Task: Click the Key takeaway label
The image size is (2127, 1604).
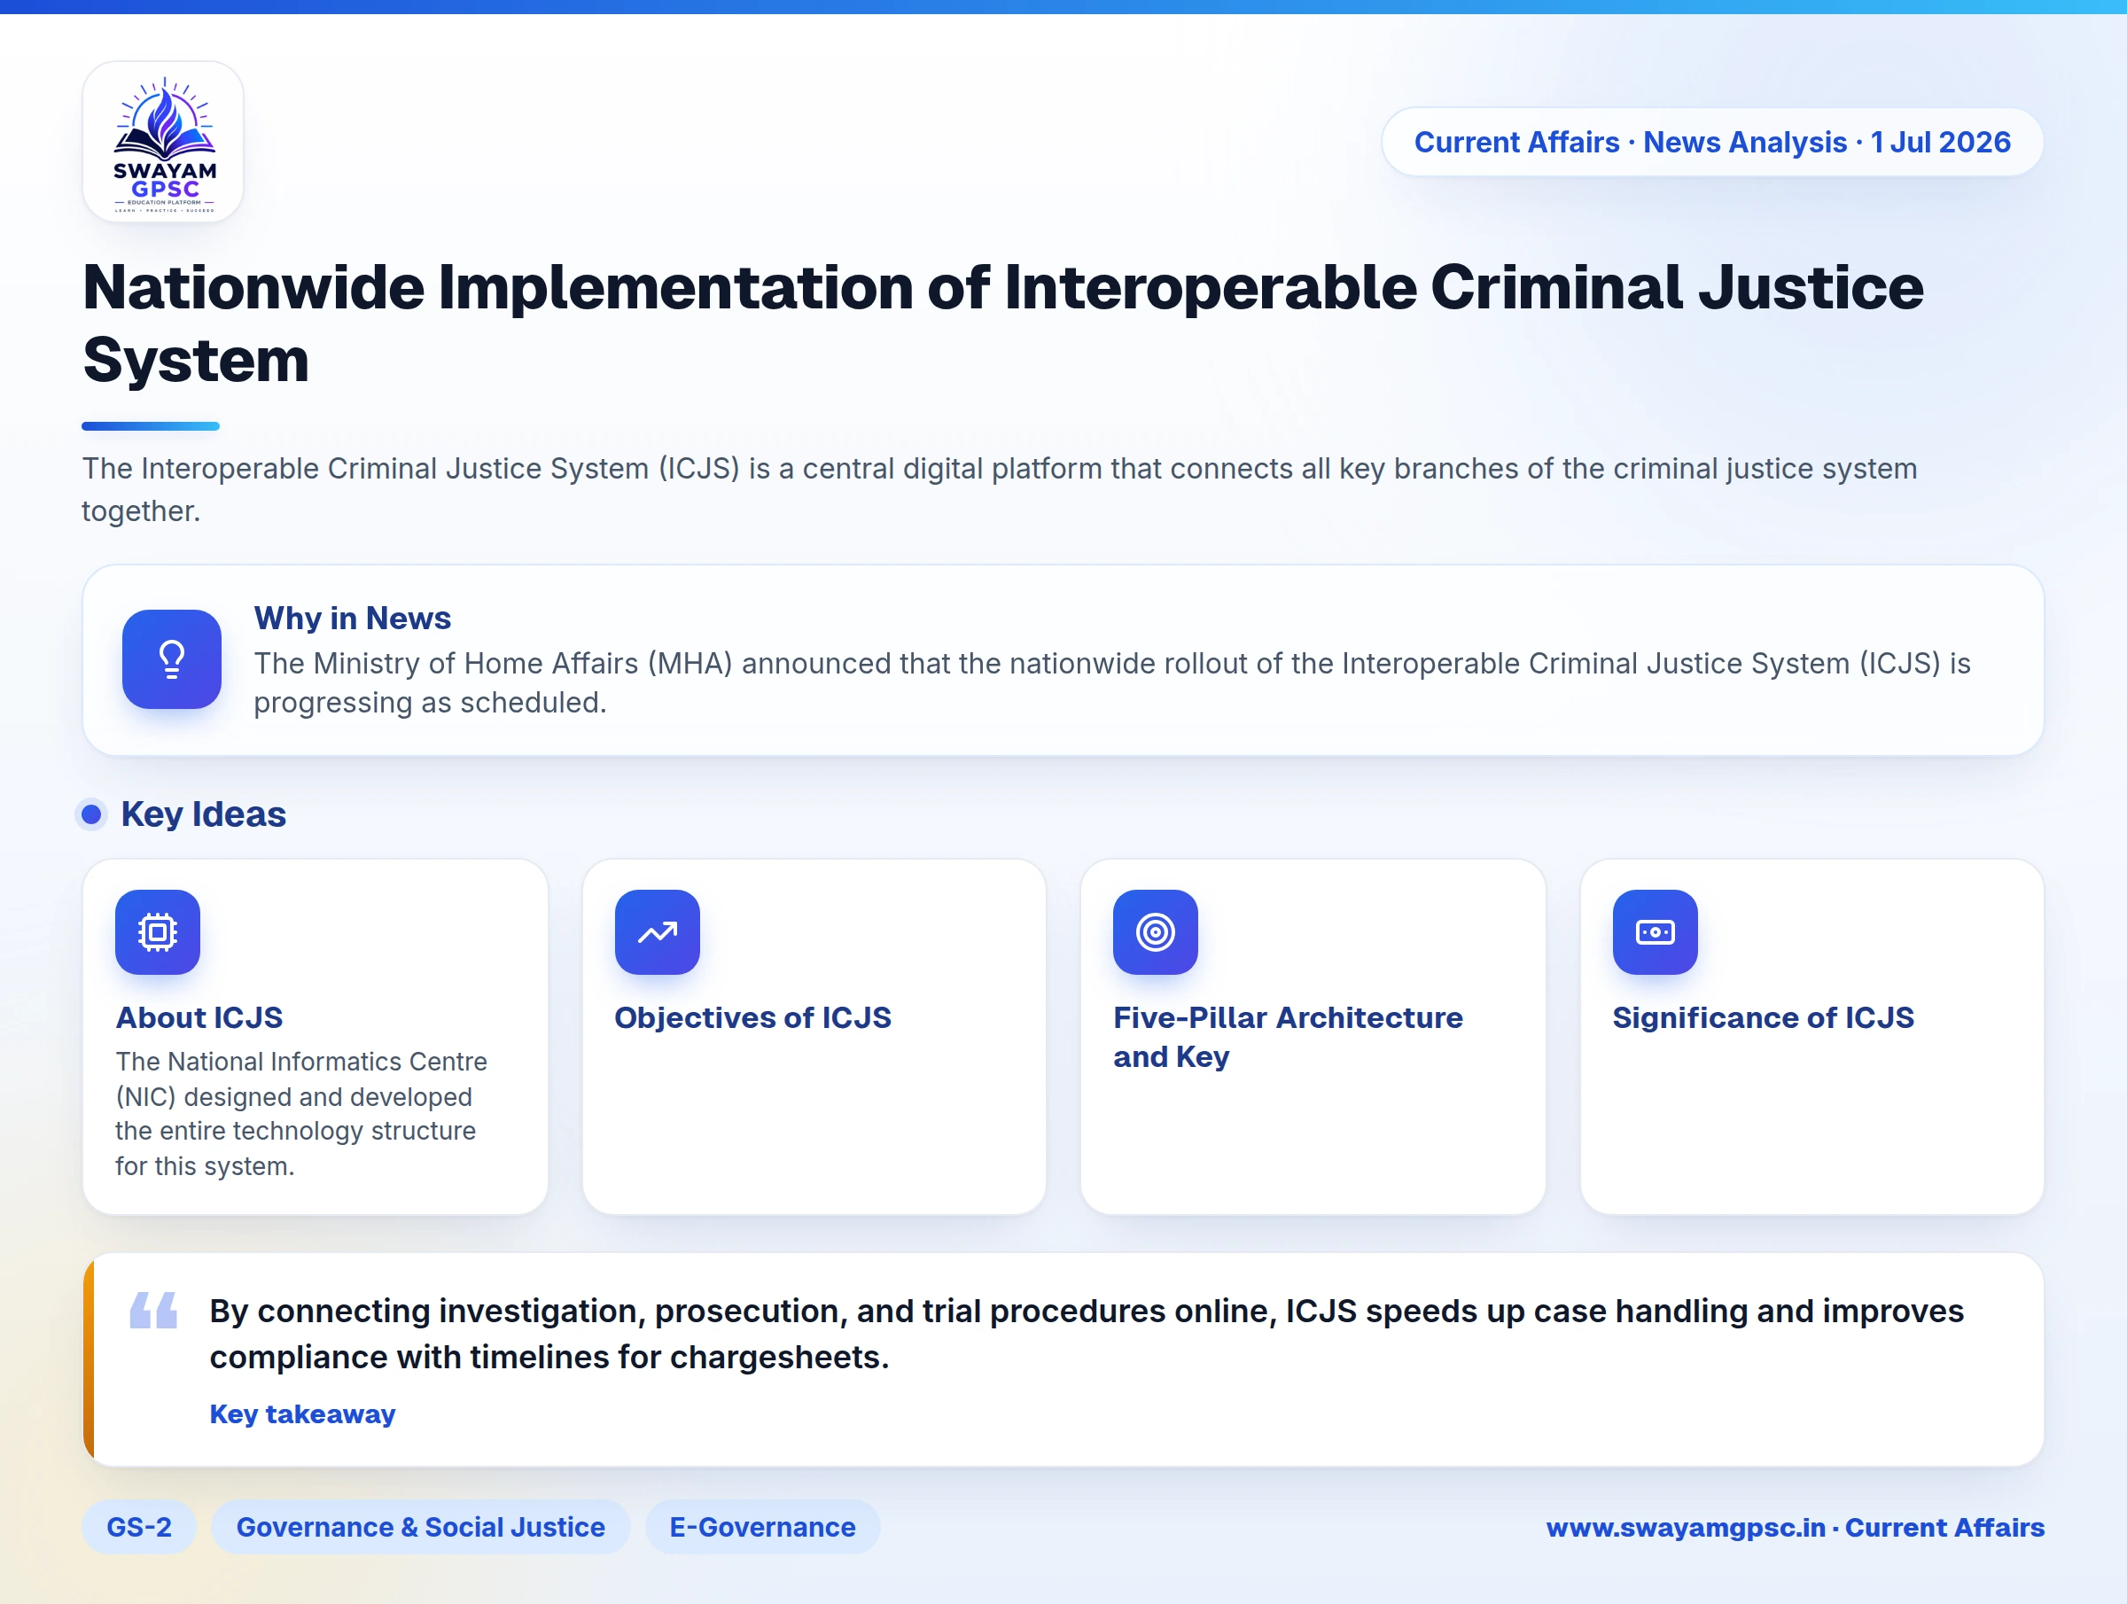Action: coord(303,1413)
